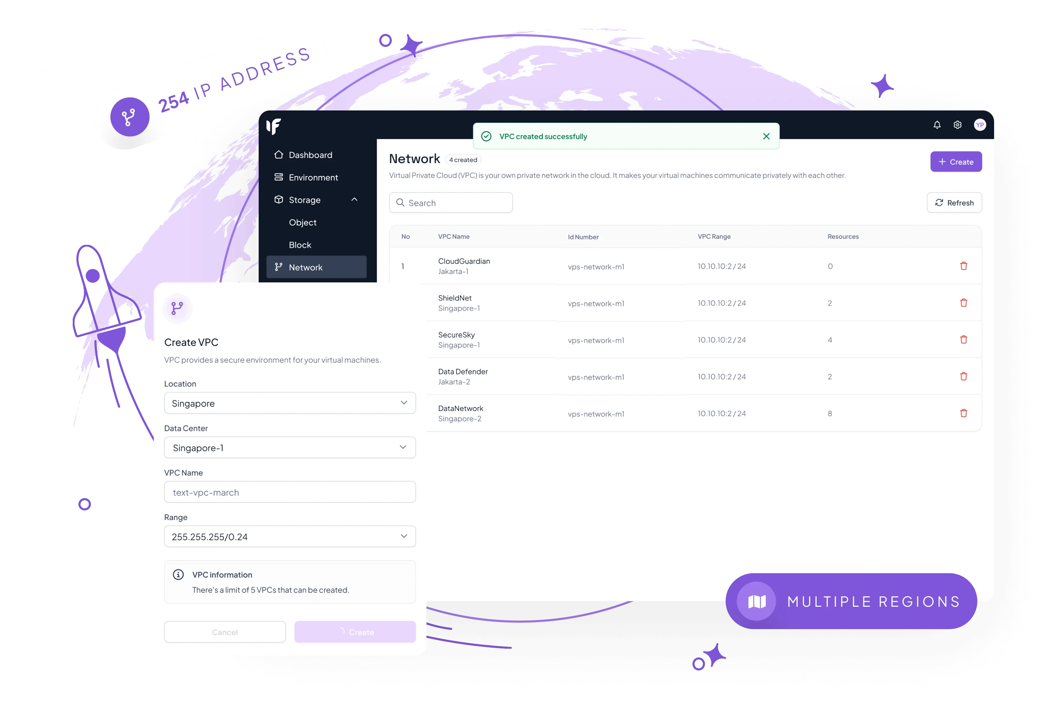Click the Storage expand icon

(357, 199)
